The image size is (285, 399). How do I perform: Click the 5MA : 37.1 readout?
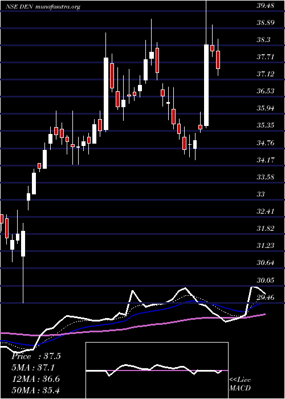(x=33, y=368)
